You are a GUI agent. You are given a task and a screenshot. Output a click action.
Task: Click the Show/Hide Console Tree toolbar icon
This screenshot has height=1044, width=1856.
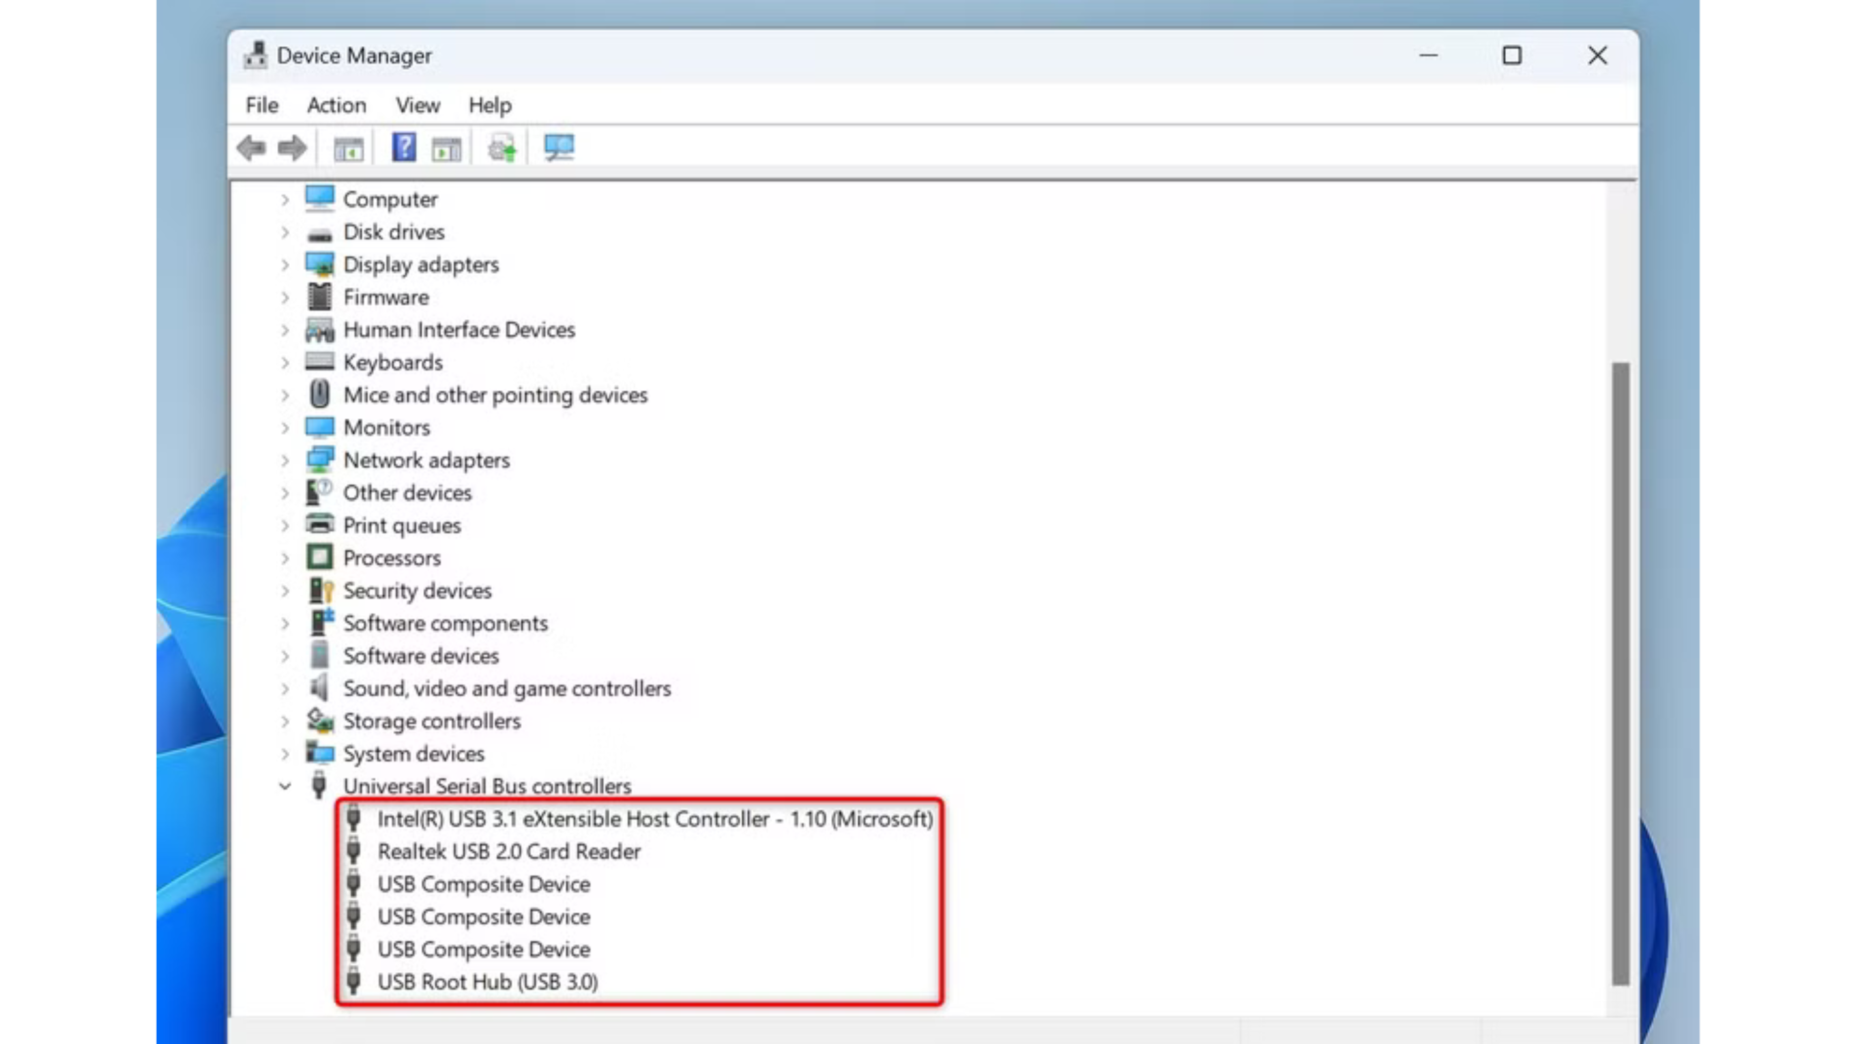tap(349, 148)
